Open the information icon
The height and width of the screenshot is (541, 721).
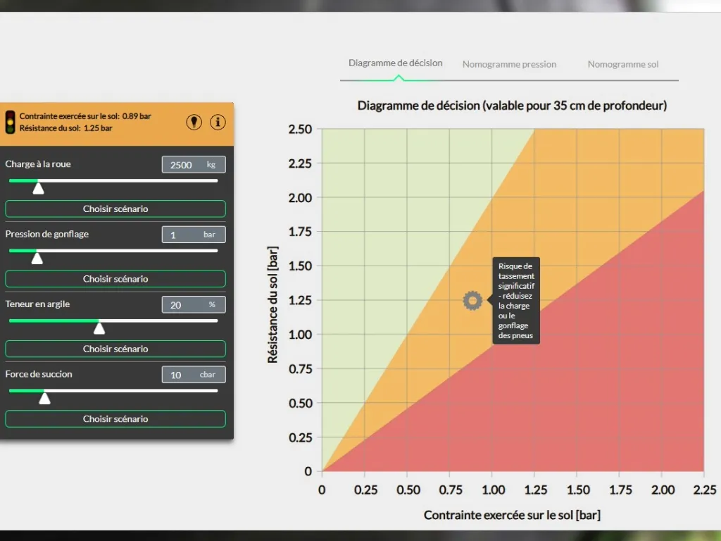point(218,122)
